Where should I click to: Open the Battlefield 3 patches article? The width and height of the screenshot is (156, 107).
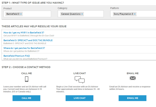(x=24, y=48)
